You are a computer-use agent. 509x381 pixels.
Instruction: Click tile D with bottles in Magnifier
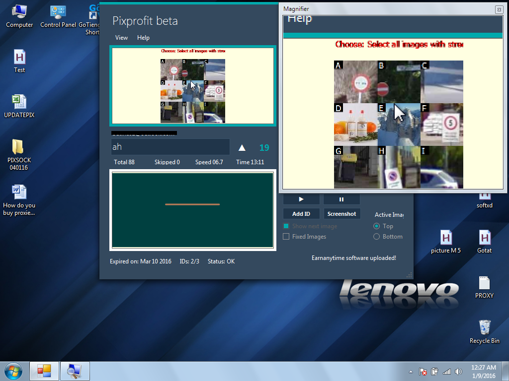[355, 125]
